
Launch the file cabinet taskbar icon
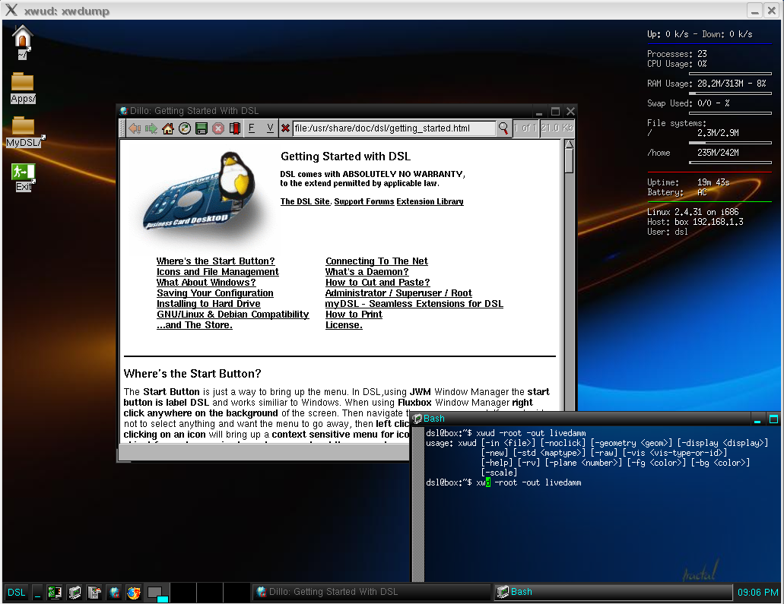[x=94, y=593]
